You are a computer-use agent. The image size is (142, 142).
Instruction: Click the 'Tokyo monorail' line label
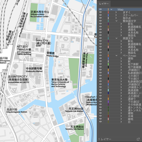(87, 60)
